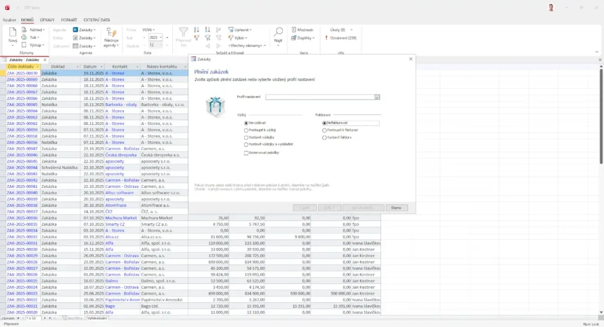Screen dimensions: 604x327
Task: Click the Storno button in dialog
Action: [396, 208]
